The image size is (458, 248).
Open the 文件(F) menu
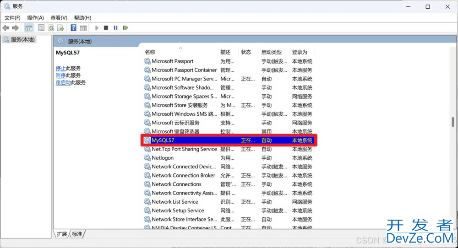point(12,18)
